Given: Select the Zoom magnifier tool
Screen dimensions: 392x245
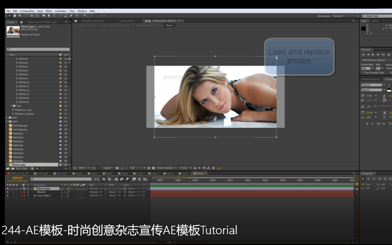Looking at the screenshot, I should (x=20, y=16).
